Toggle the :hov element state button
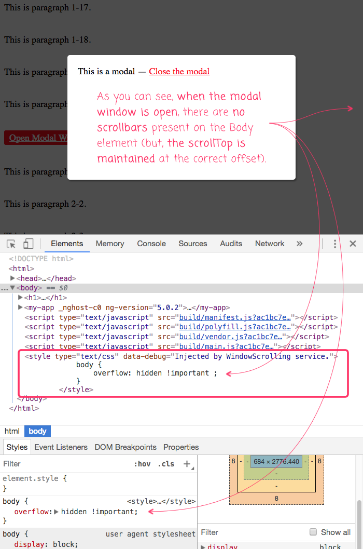Image resolution: width=363 pixels, height=549 pixels. (142, 464)
